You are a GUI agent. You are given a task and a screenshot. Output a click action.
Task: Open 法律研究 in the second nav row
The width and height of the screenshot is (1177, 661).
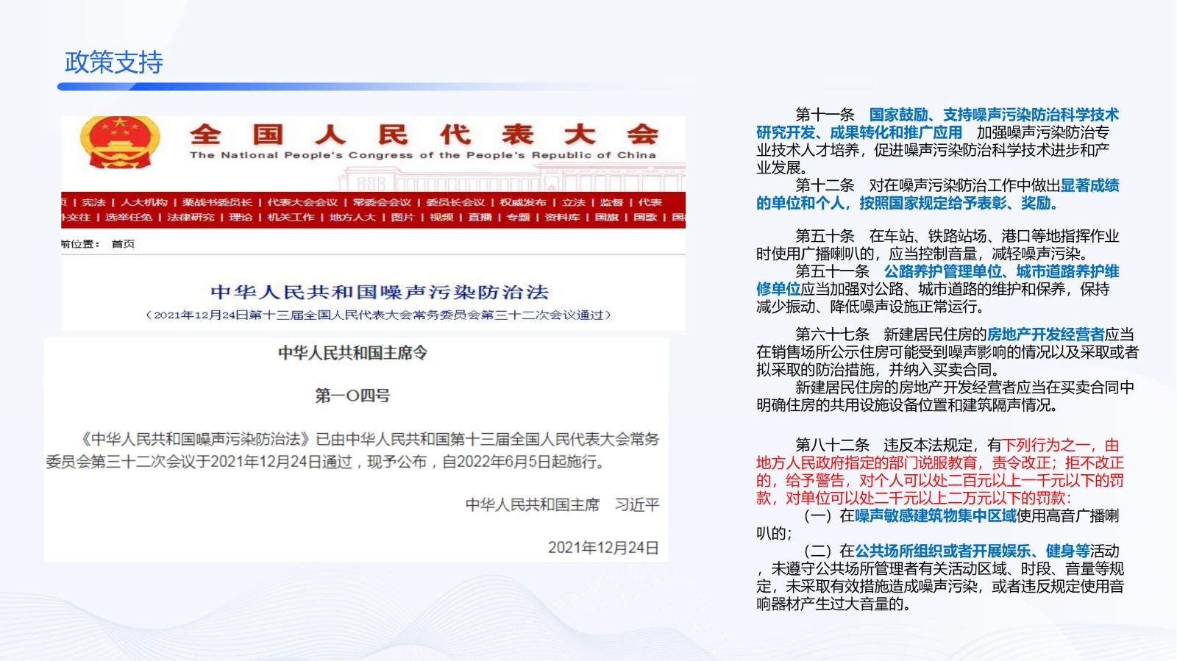pos(191,217)
